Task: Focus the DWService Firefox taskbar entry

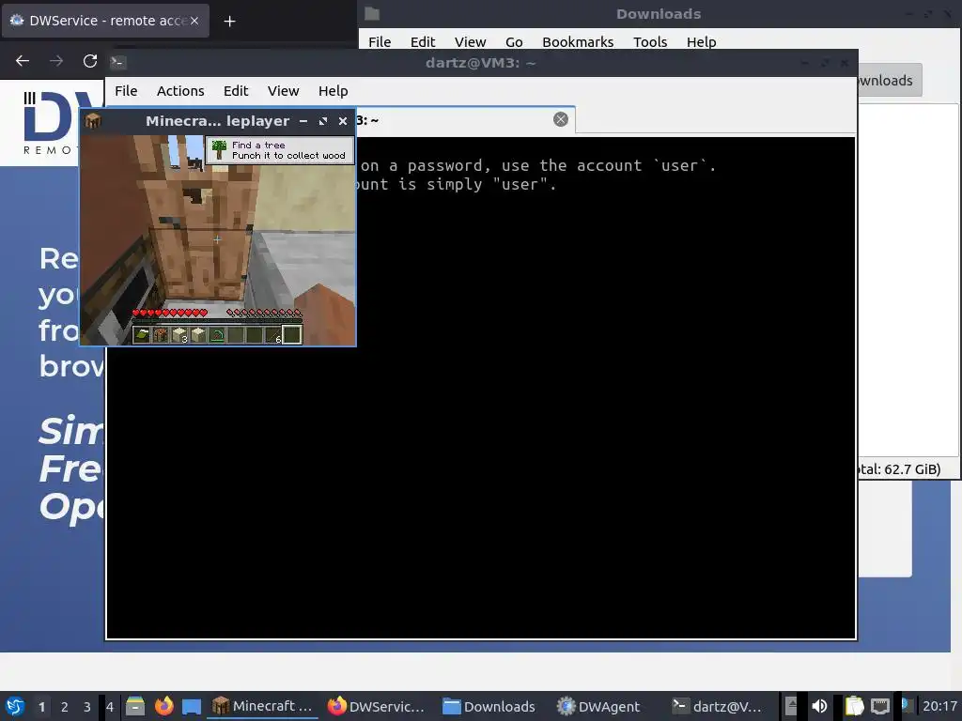Action: click(377, 706)
